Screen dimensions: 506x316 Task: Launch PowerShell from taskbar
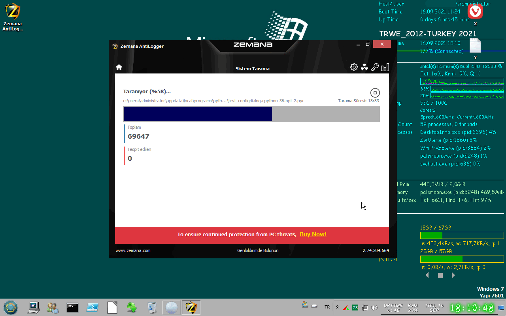point(93,307)
